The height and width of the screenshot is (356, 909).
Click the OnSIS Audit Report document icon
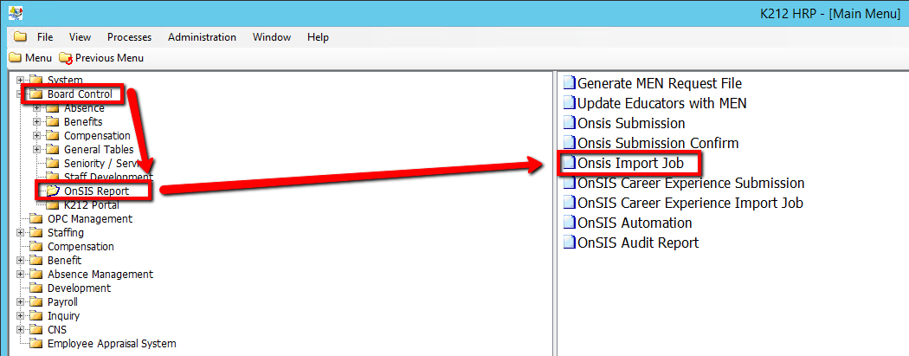[569, 243]
